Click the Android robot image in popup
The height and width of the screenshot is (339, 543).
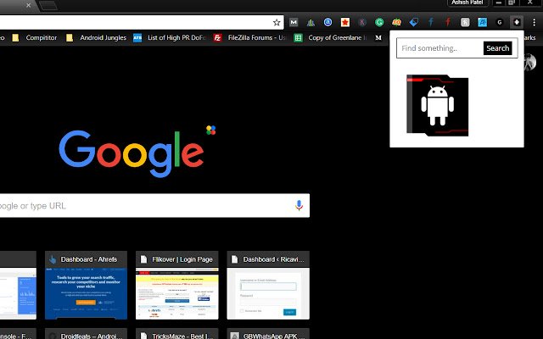point(438,105)
